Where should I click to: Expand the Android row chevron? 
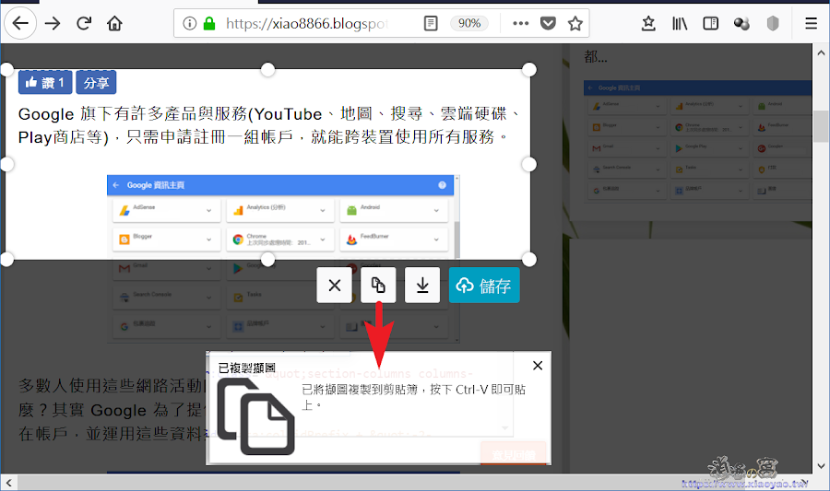436,210
